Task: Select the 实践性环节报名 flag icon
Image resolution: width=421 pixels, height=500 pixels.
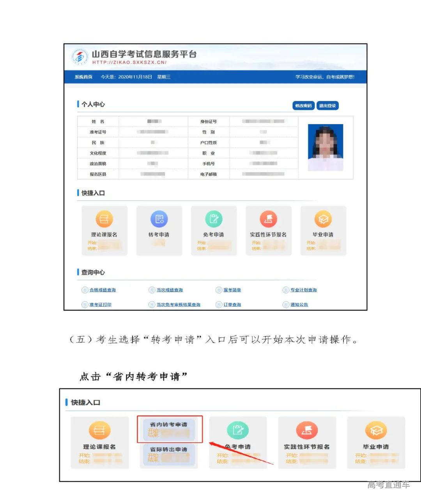Action: (269, 219)
